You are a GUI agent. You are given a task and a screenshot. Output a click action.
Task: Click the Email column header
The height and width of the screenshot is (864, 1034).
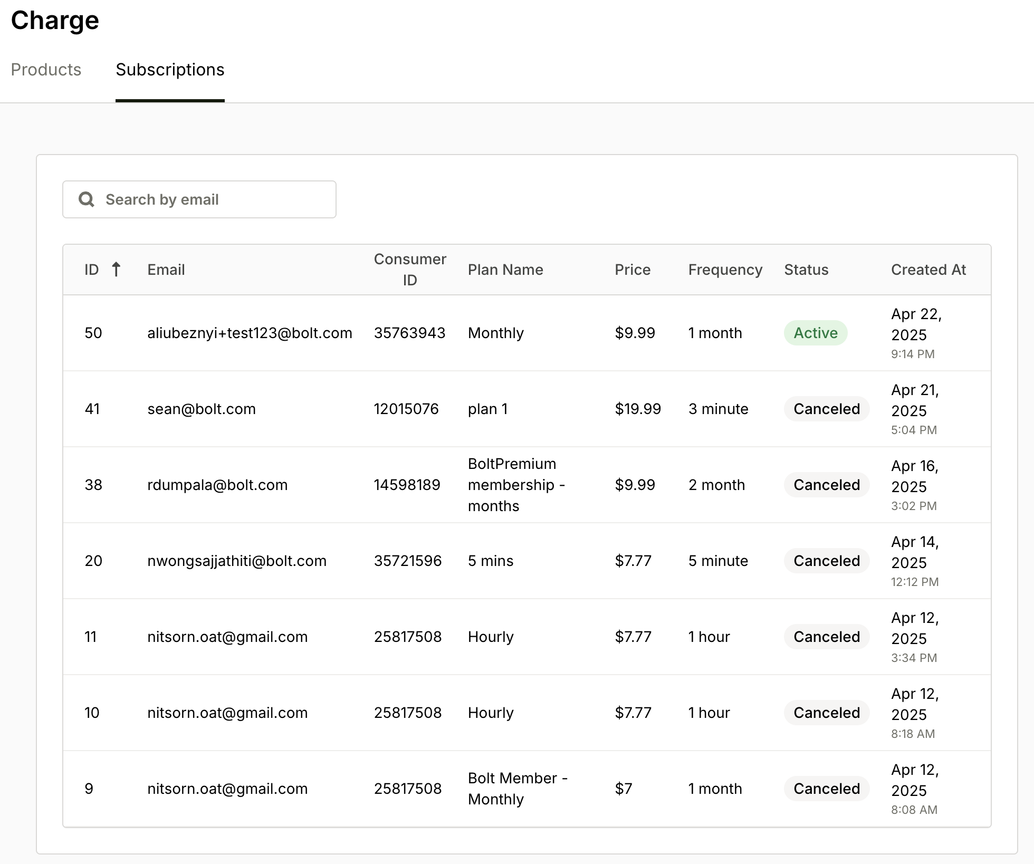coord(166,270)
